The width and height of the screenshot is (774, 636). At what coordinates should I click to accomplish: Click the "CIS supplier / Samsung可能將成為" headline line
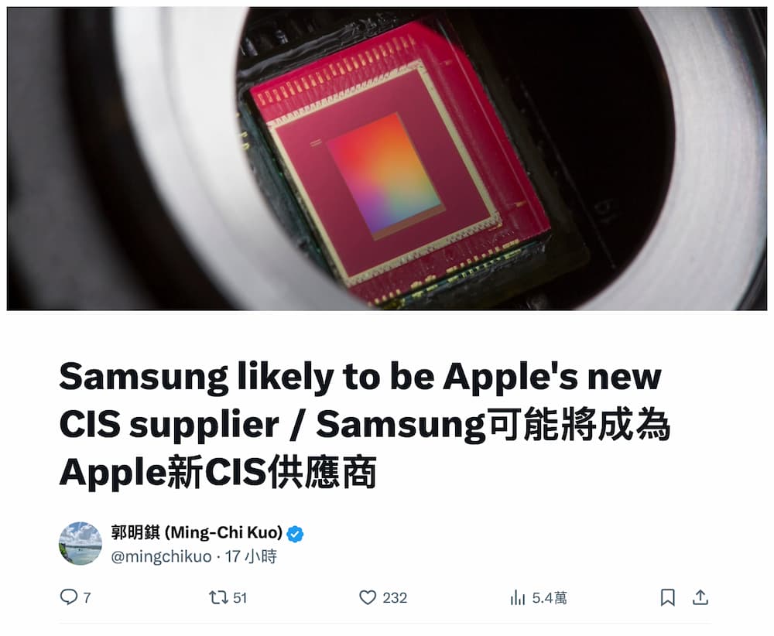pos(365,425)
